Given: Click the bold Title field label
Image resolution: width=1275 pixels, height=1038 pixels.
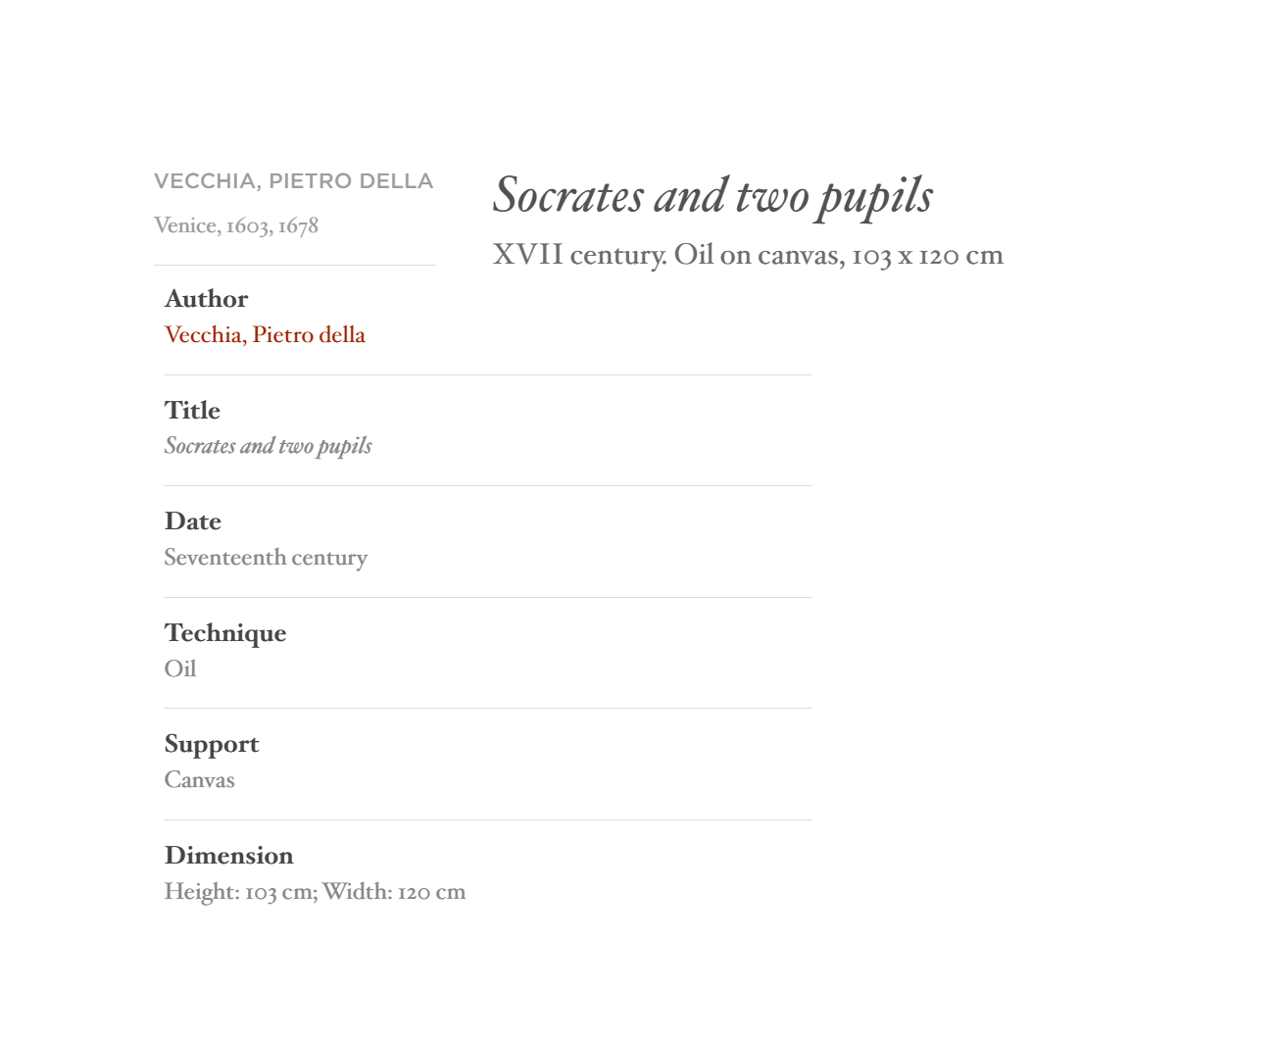Looking at the screenshot, I should 192,411.
